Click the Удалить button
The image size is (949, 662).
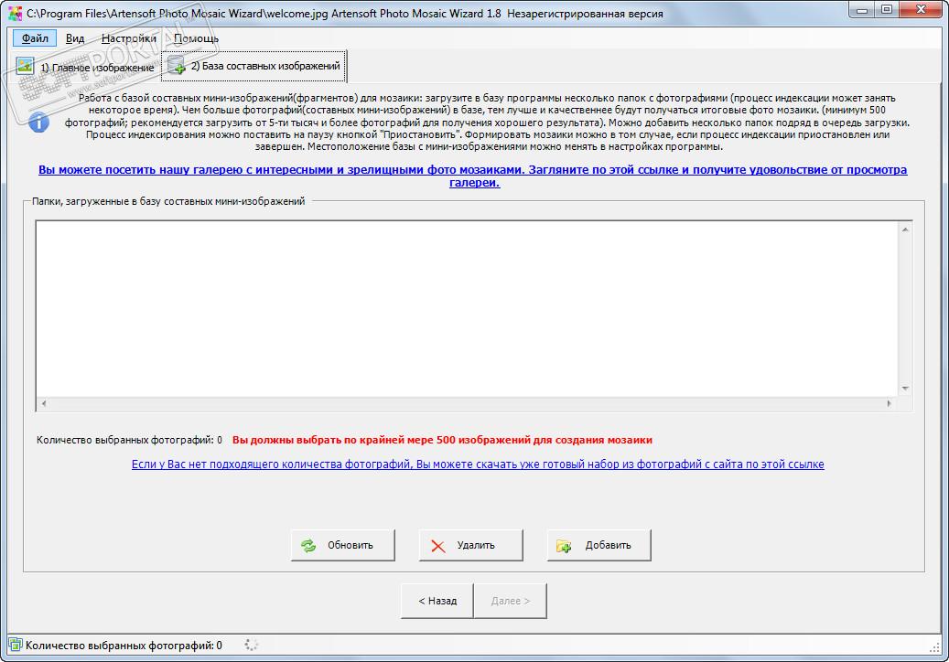coord(471,545)
